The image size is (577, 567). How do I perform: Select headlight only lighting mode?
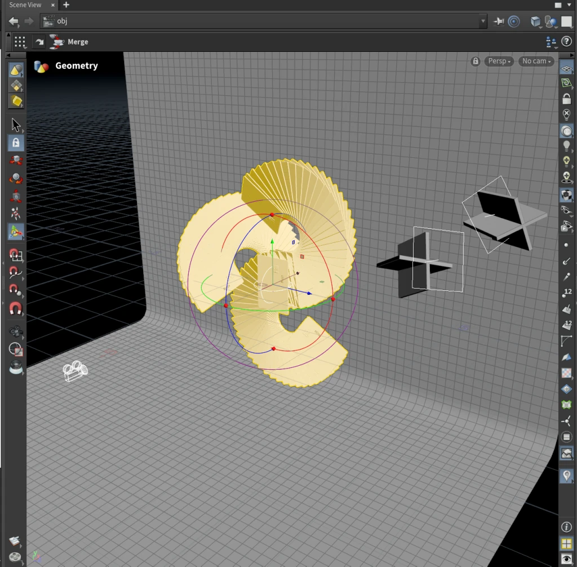tap(567, 131)
